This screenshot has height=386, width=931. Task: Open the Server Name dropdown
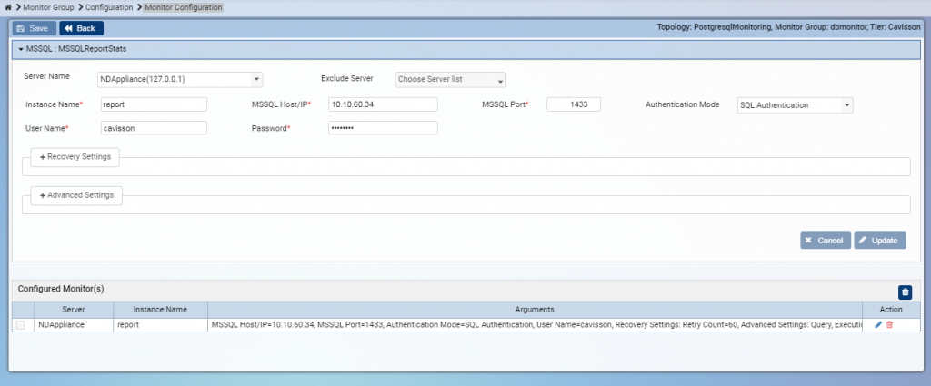(180, 80)
